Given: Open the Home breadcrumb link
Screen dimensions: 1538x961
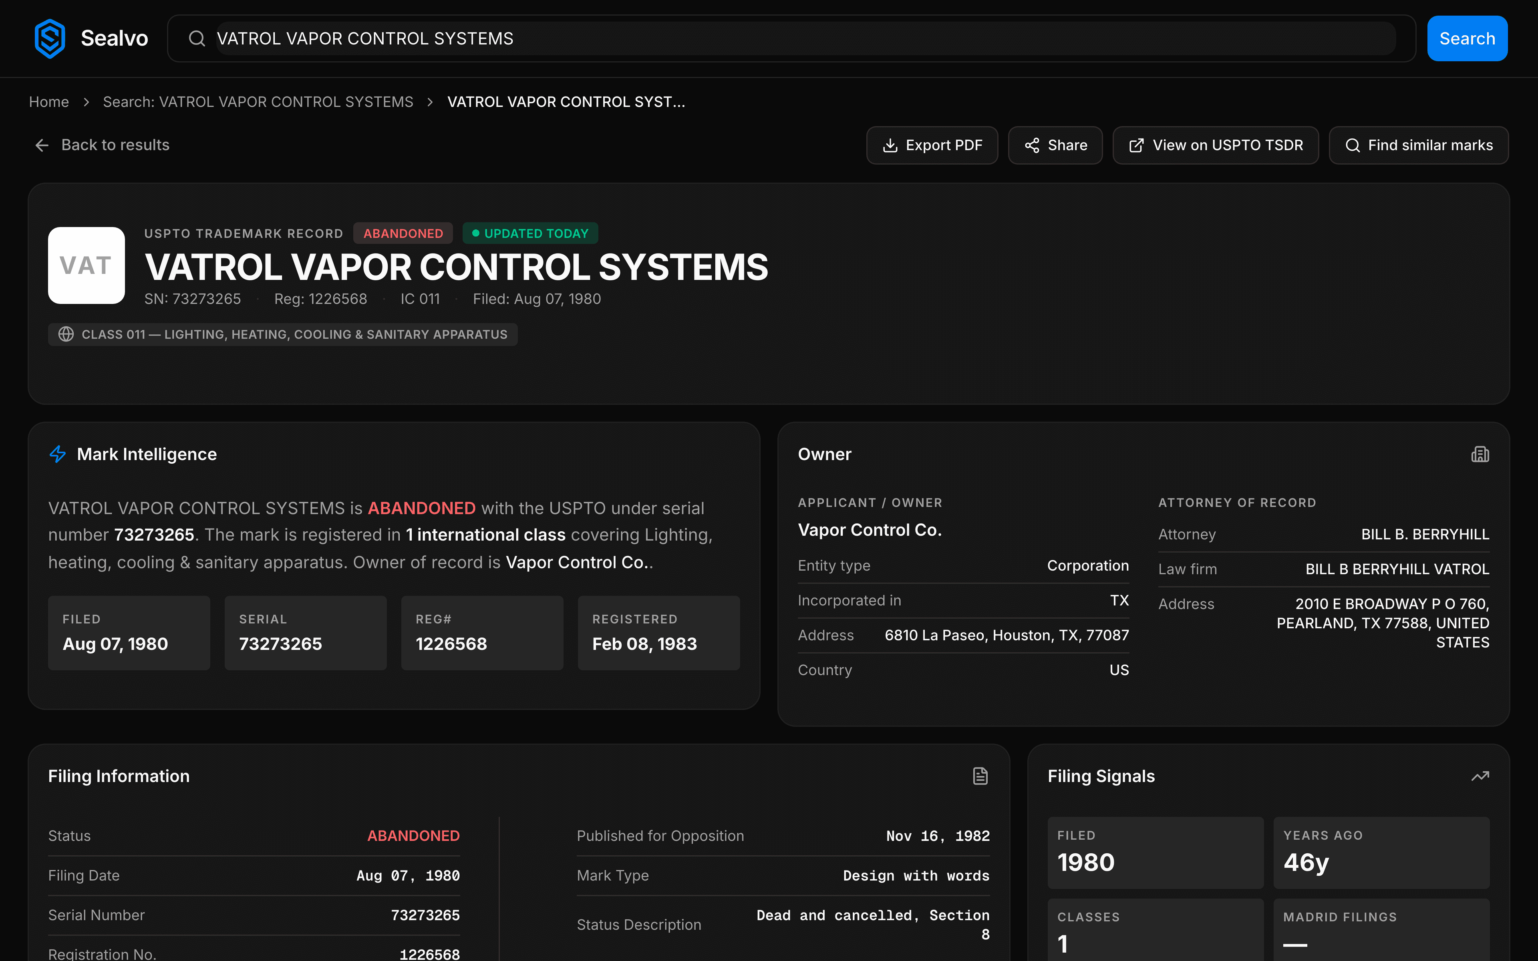Looking at the screenshot, I should coord(49,102).
